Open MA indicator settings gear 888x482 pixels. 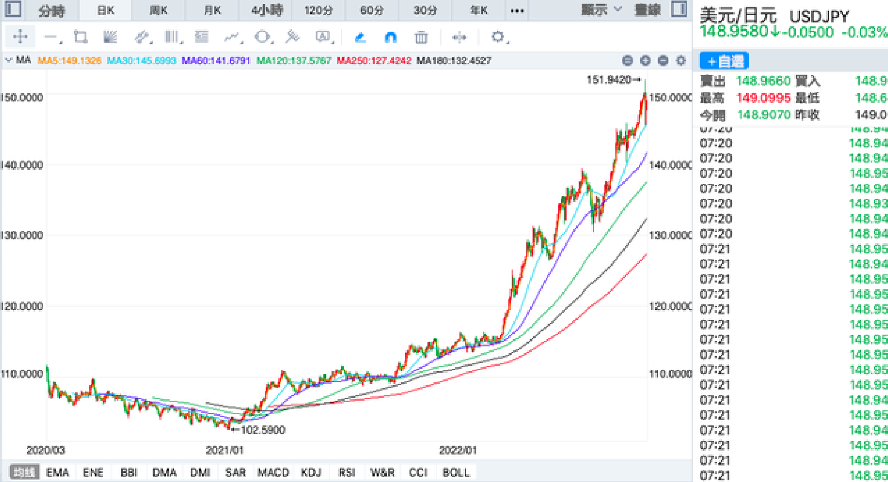[x=681, y=61]
